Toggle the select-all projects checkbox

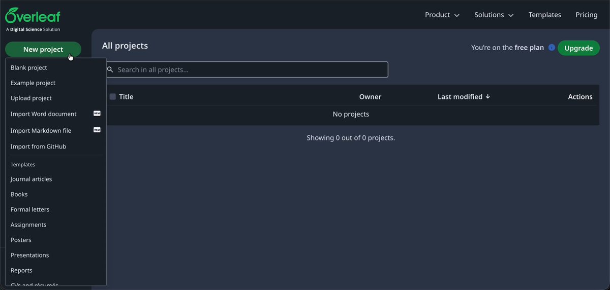click(x=113, y=96)
